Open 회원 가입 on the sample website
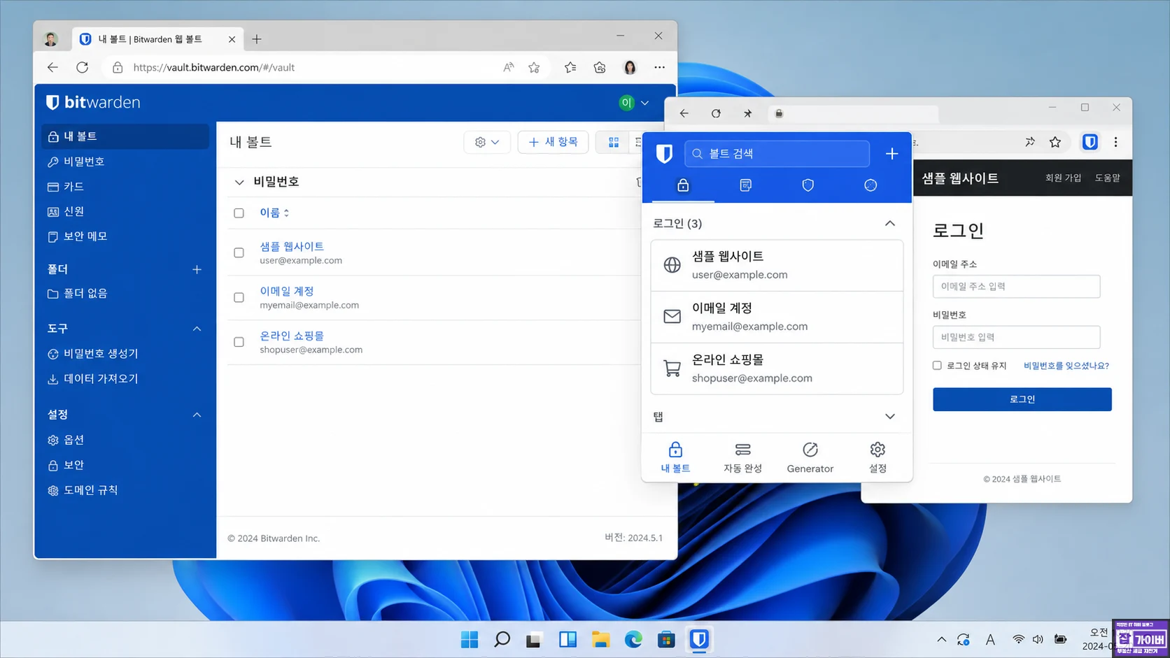The image size is (1170, 658). [x=1063, y=178]
